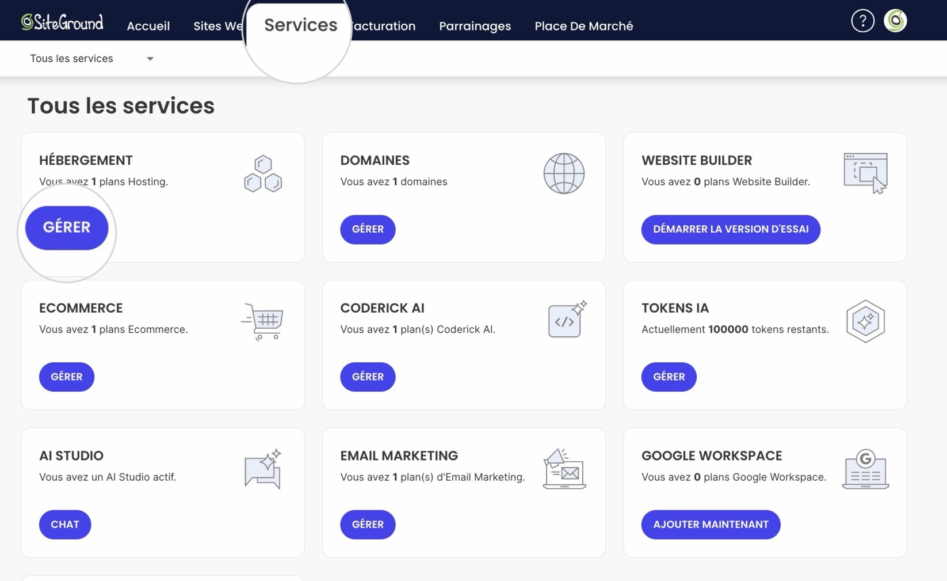Click Gérer under Ecommerce
The image size is (947, 581).
pos(67,377)
